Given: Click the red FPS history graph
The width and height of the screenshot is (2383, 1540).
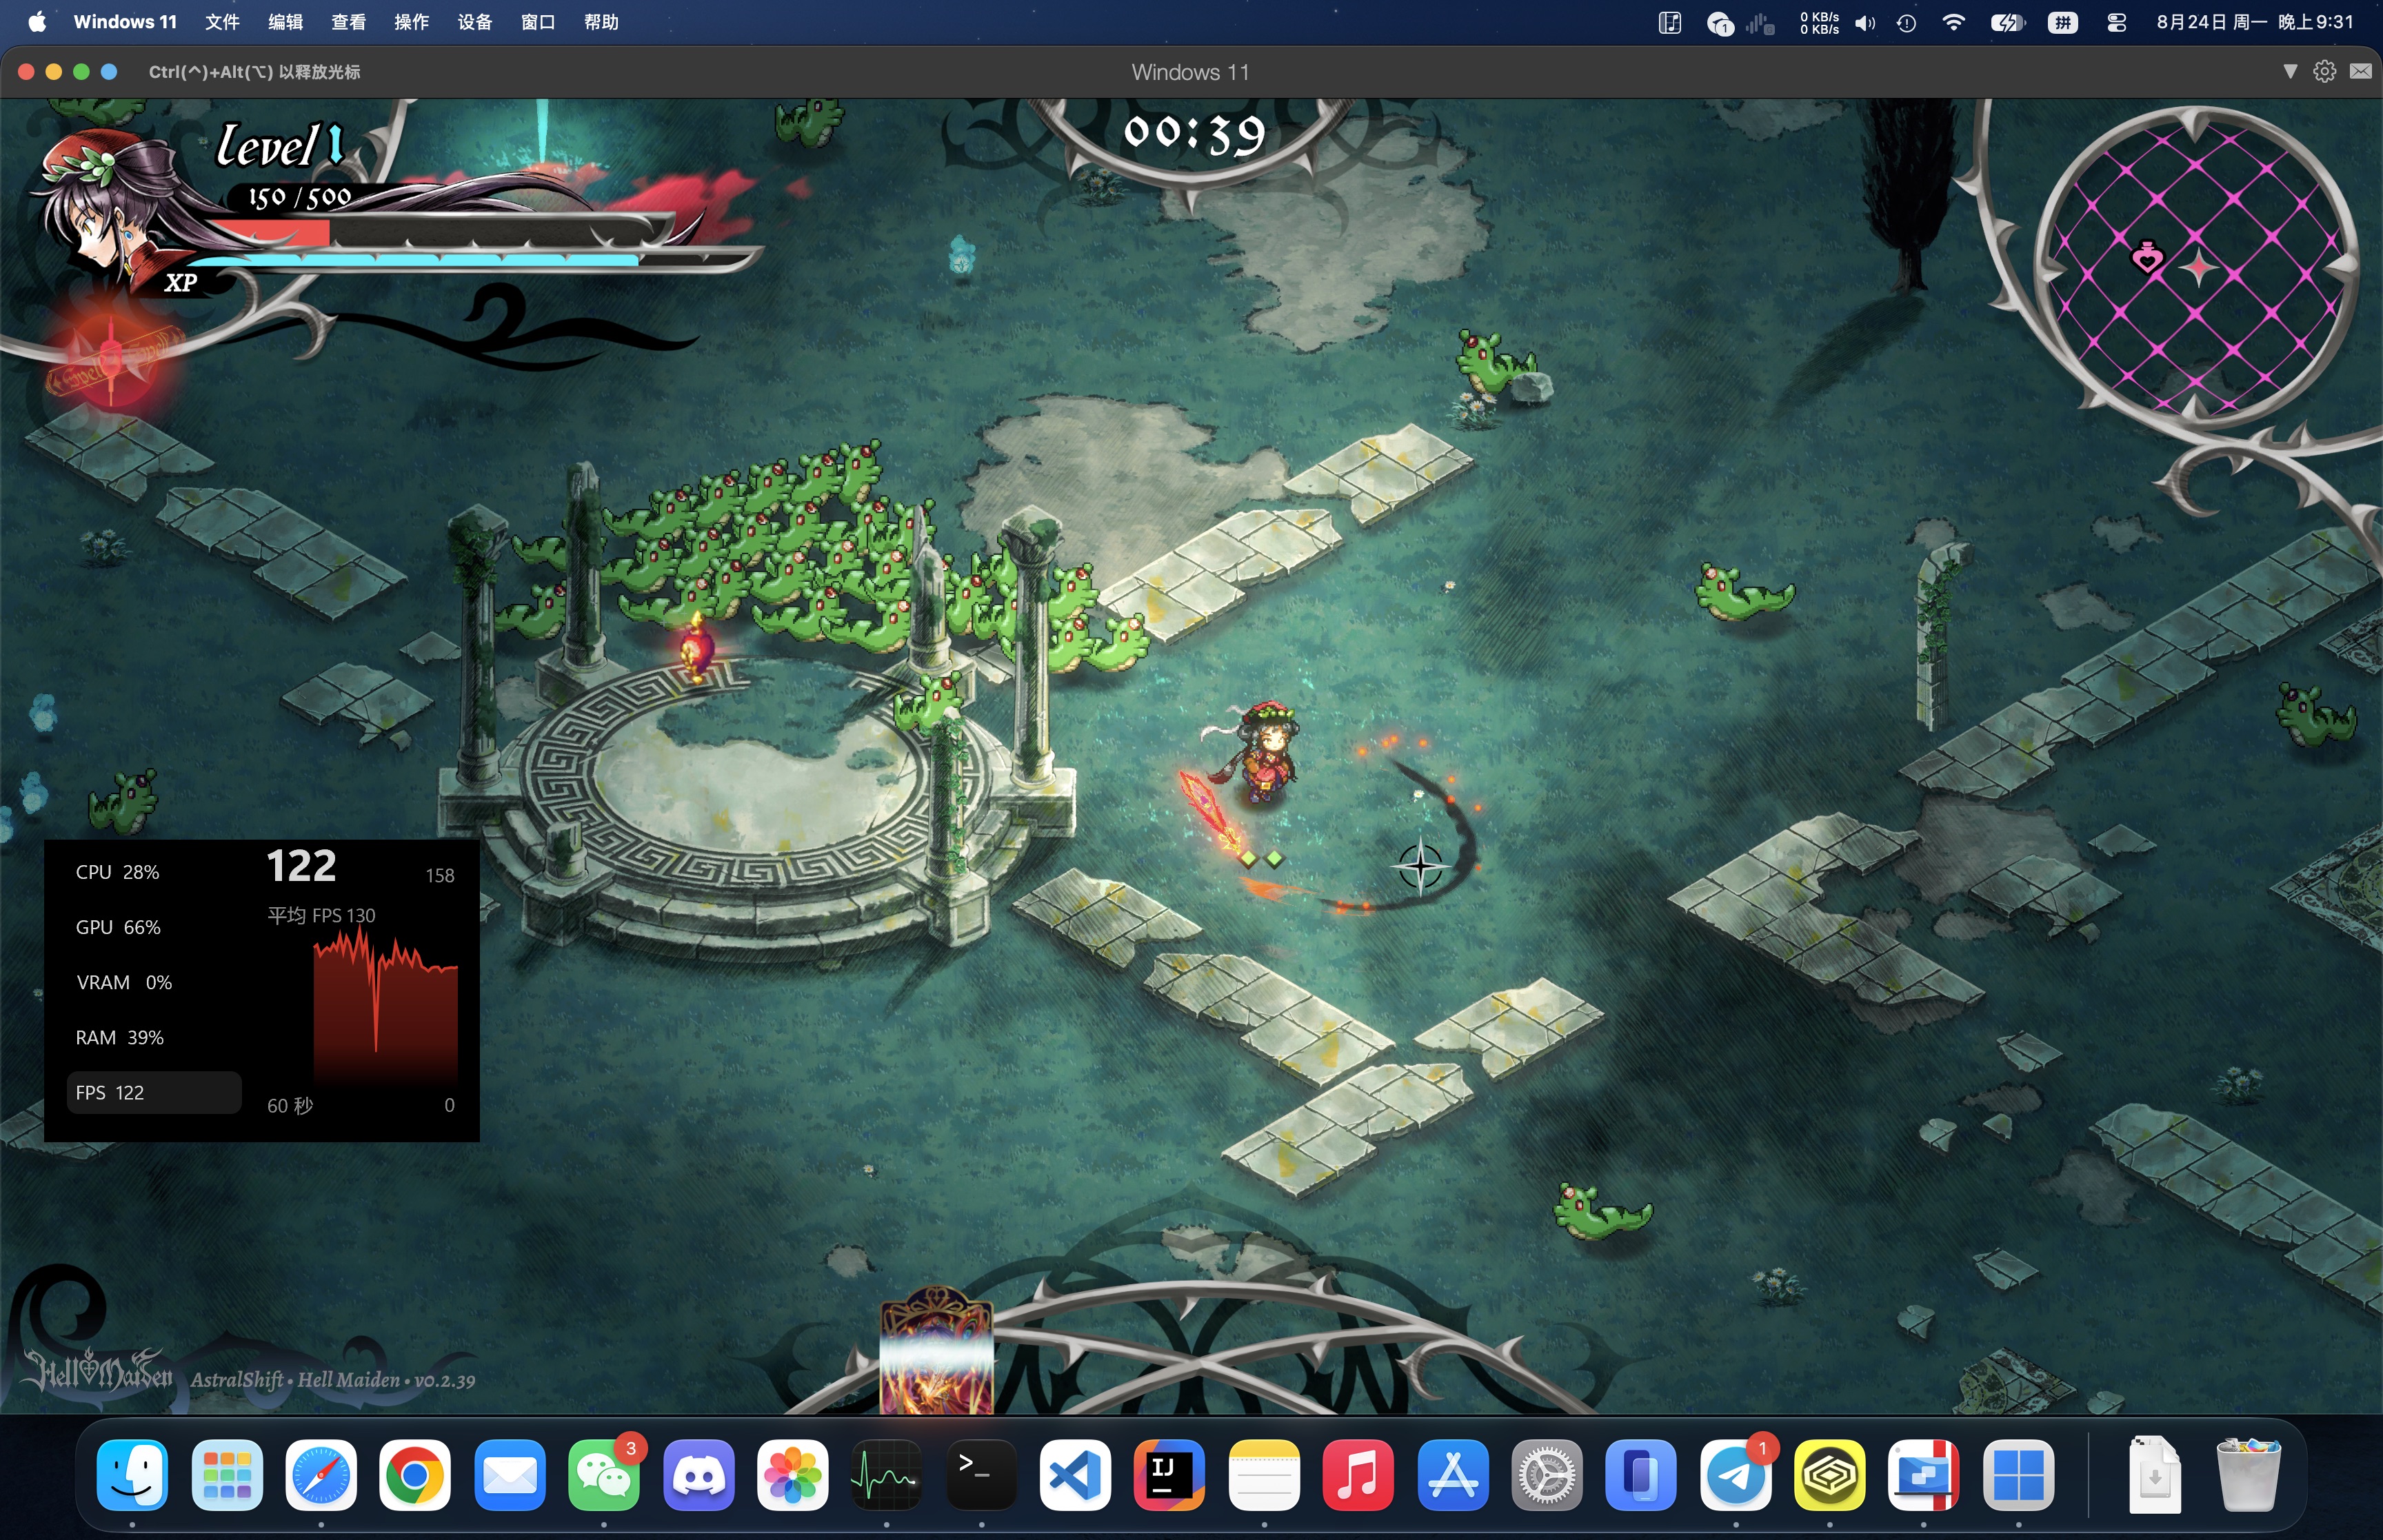Looking at the screenshot, I should 386,1005.
